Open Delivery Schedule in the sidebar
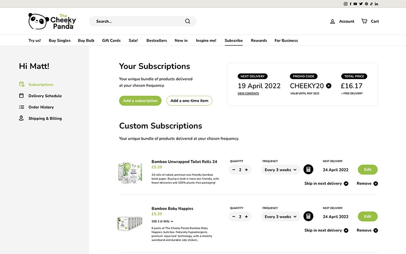Screen dimensions: 406x254 click(x=45, y=96)
